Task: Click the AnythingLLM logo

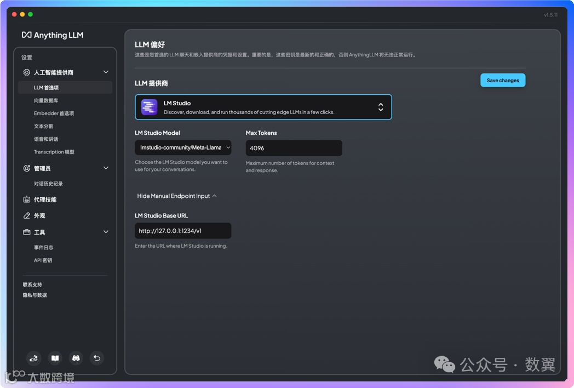Action: click(x=53, y=35)
